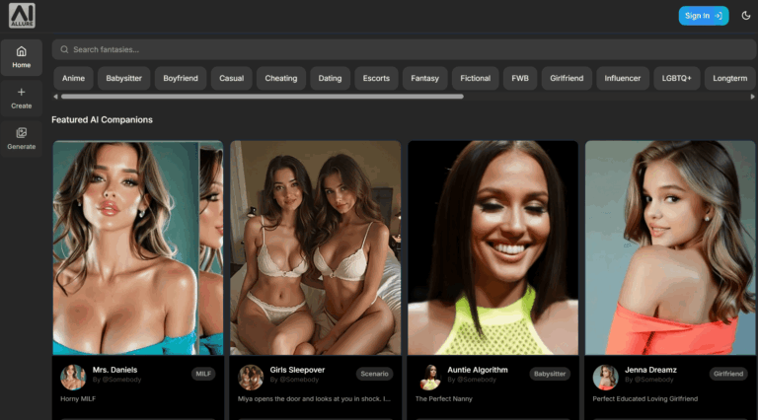
Task: Click the Girls Sleepover avatar
Action: 251,377
